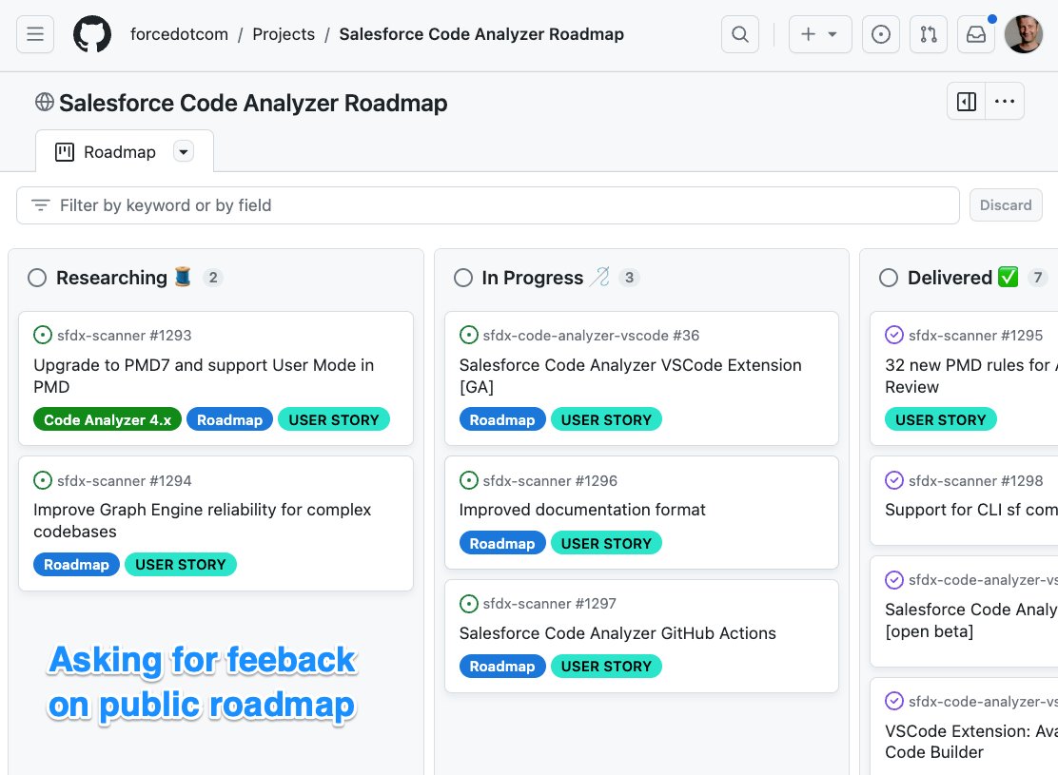Click USER STORY label on issue #1293 card
This screenshot has width=1058, height=775.
pos(334,419)
